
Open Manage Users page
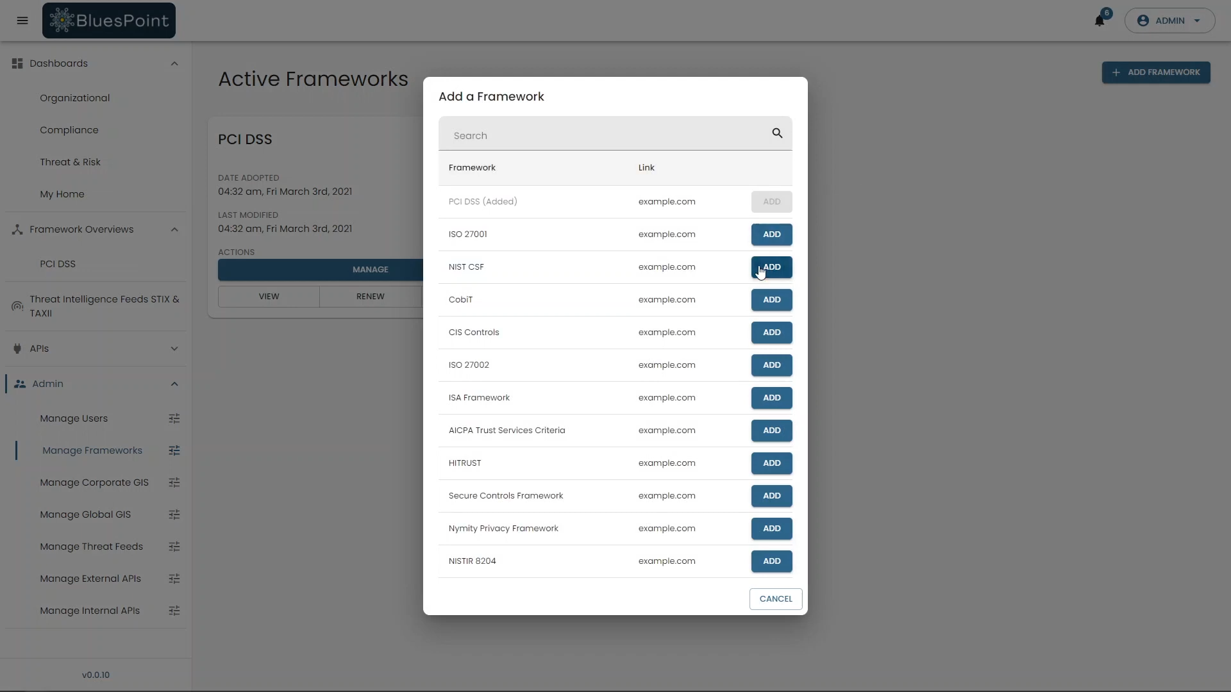click(x=74, y=418)
